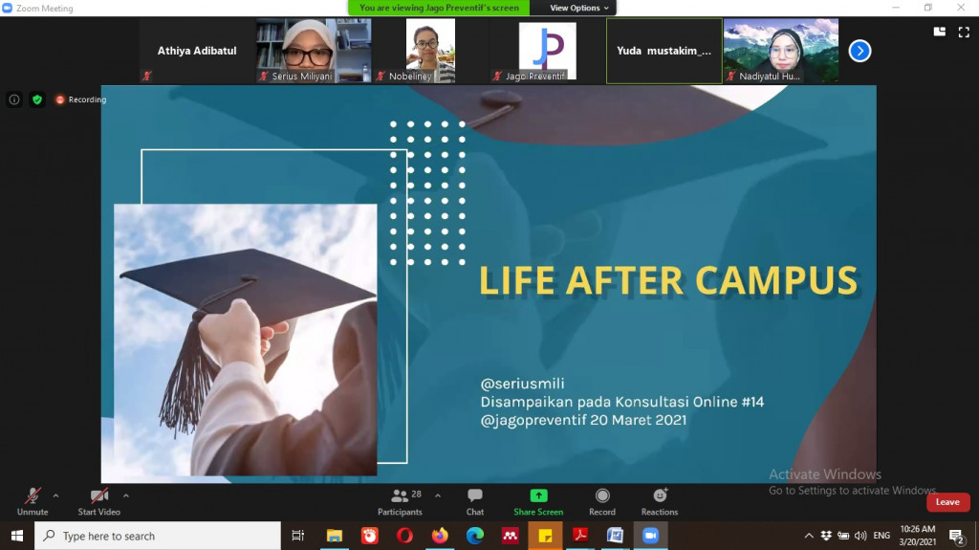
Task: Click the @seriusmili text on the slide
Action: (x=522, y=384)
